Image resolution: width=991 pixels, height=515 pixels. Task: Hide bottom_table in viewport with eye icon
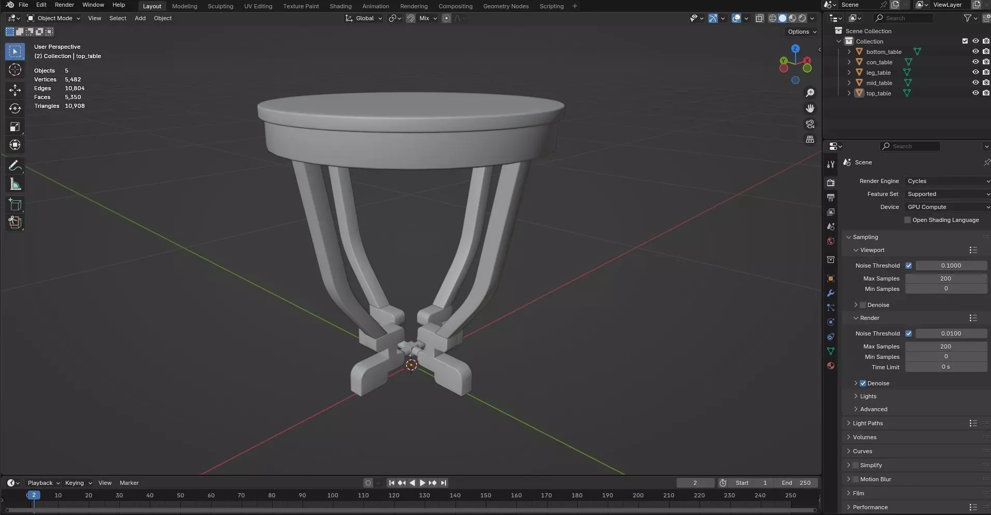point(975,51)
